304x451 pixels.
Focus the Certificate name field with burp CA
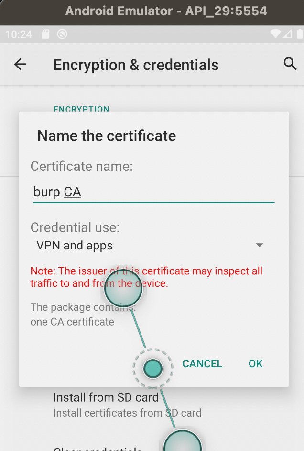tap(154, 192)
